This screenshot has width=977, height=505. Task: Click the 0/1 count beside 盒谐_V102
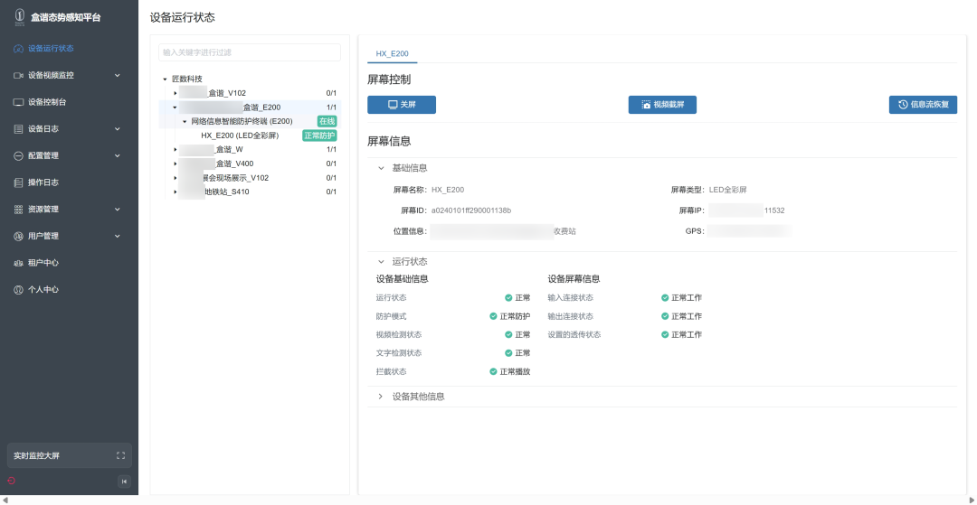[x=331, y=93]
